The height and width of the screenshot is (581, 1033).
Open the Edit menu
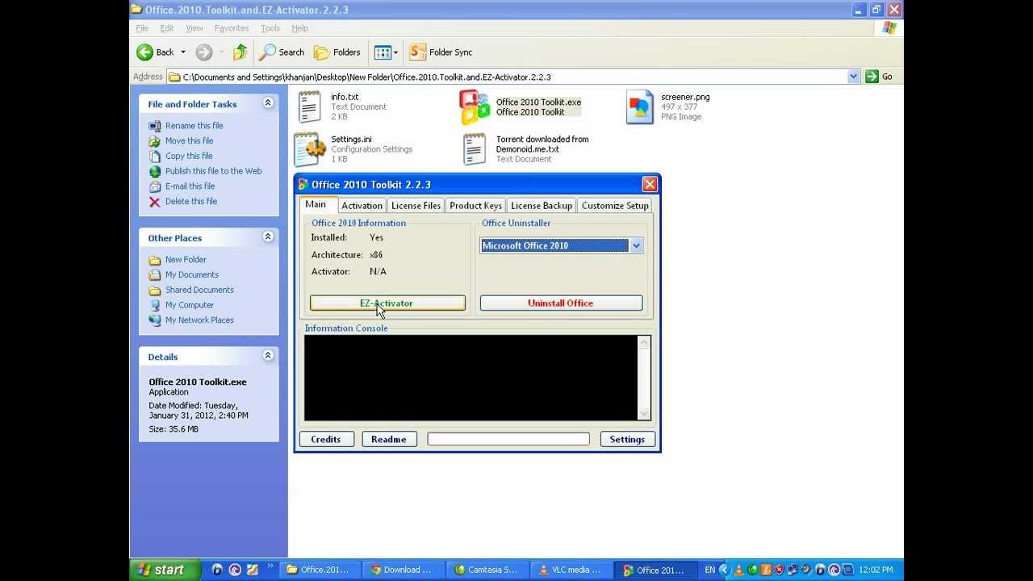click(167, 28)
